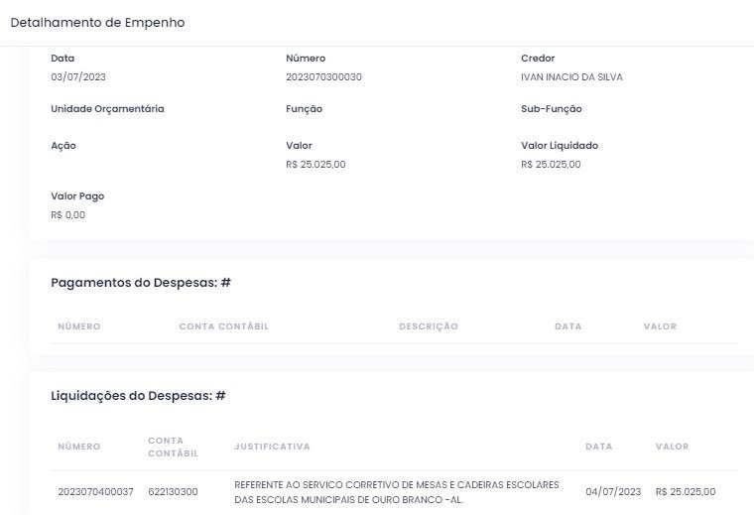Click VALOR header in Liquidações table
This screenshot has width=754, height=515.
point(672,447)
